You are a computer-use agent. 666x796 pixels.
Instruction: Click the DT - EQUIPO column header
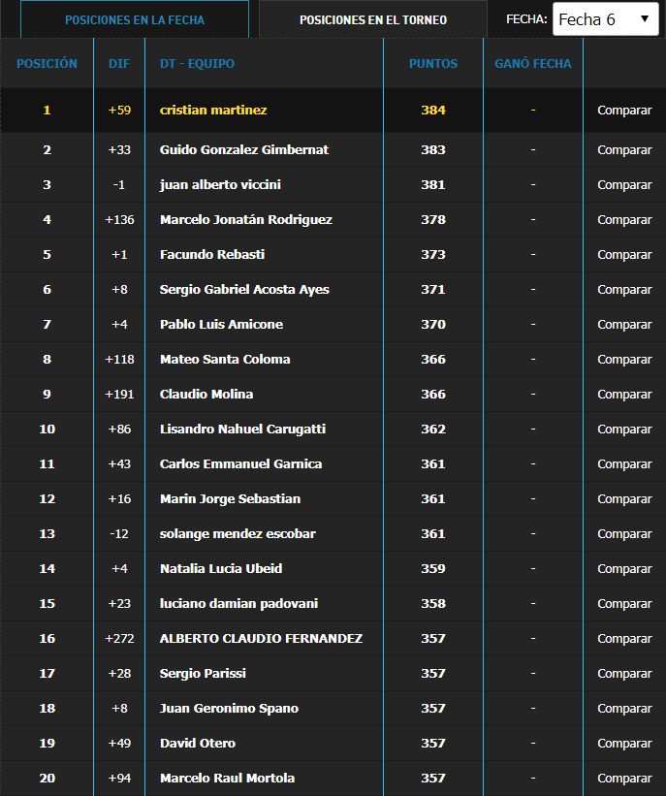(x=197, y=63)
